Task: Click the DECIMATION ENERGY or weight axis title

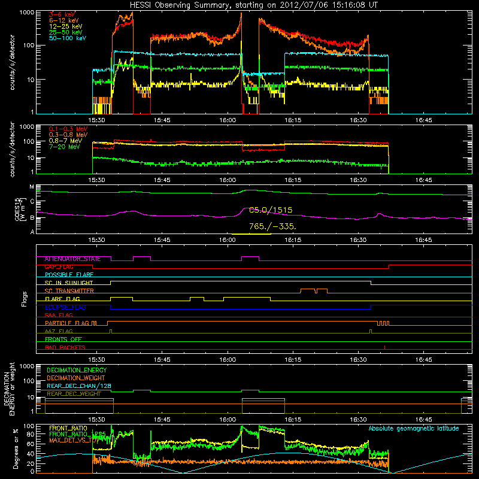Action: pyautogui.click(x=10, y=389)
